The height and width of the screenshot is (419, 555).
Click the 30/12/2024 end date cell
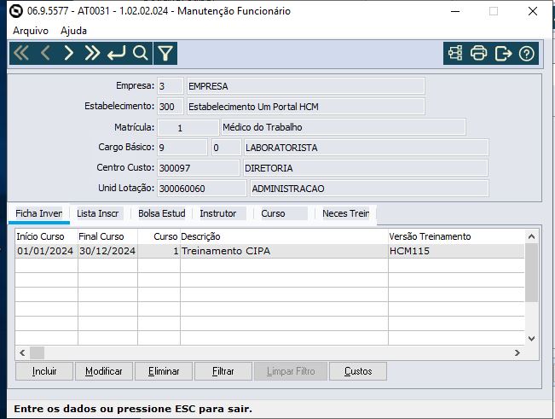[x=107, y=251]
